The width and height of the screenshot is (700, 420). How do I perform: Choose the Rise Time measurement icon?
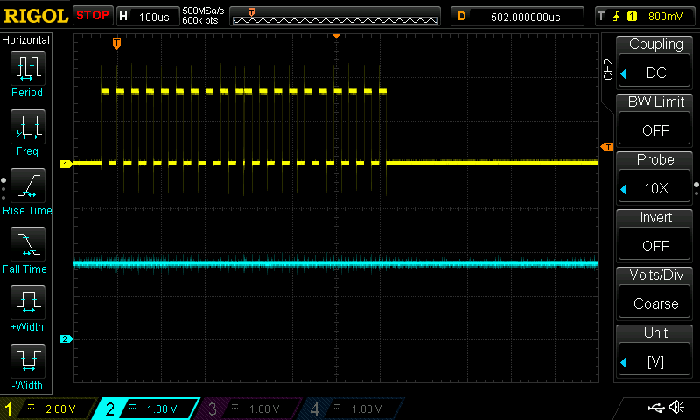(x=28, y=185)
